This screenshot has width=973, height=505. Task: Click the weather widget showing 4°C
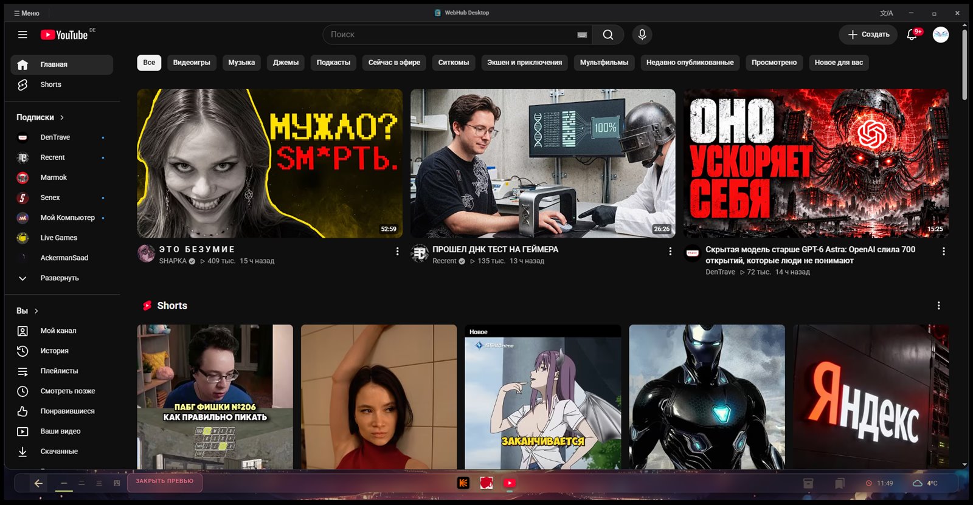tap(926, 483)
